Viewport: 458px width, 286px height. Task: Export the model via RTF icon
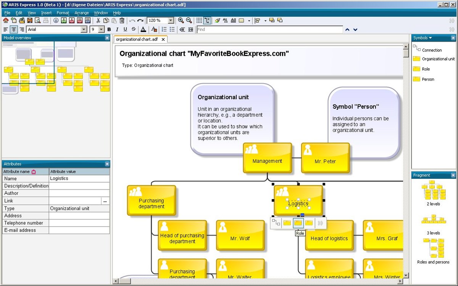(x=88, y=21)
